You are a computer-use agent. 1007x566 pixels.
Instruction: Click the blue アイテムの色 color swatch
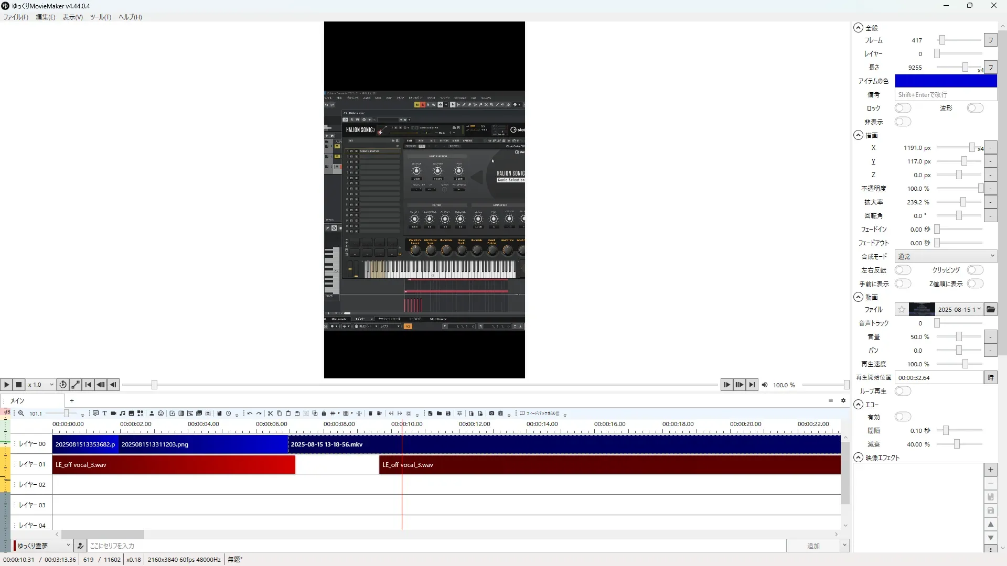click(945, 81)
